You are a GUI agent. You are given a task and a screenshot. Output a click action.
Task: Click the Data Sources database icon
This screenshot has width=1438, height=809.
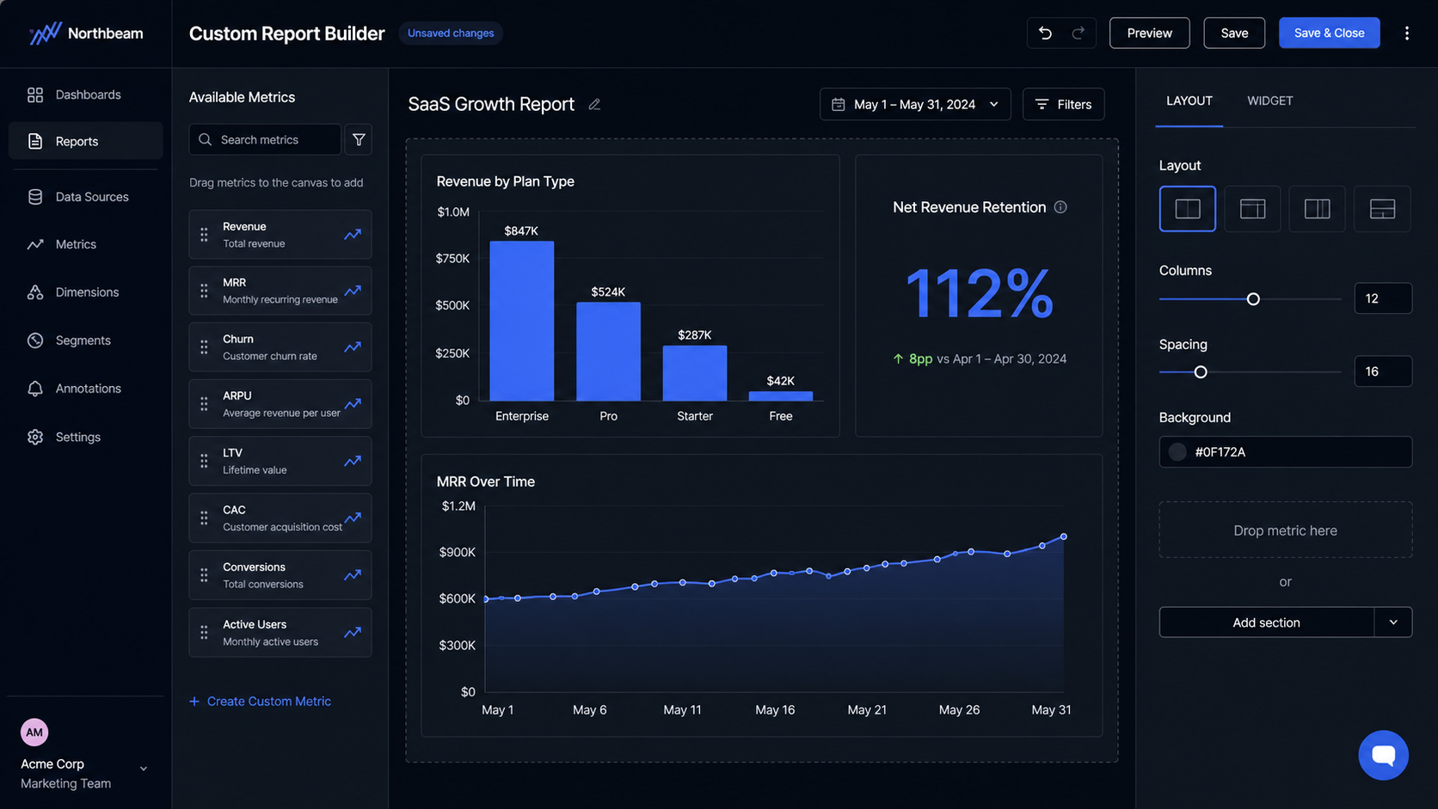[x=35, y=197]
